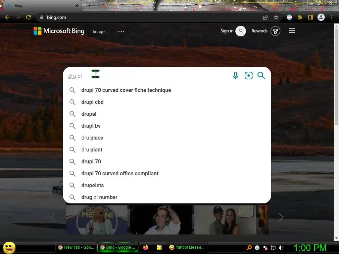The image size is (339, 254).
Task: Toggle the browser side panel
Action: tap(311, 17)
